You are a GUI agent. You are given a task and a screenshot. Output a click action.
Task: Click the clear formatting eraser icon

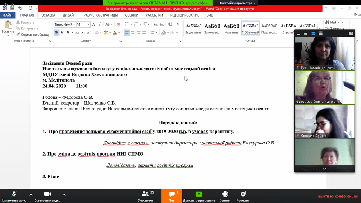click(119, 24)
